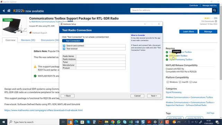Close the Hardware Setup dialog
Viewport: 222px width, 125px height.
tap(159, 24)
